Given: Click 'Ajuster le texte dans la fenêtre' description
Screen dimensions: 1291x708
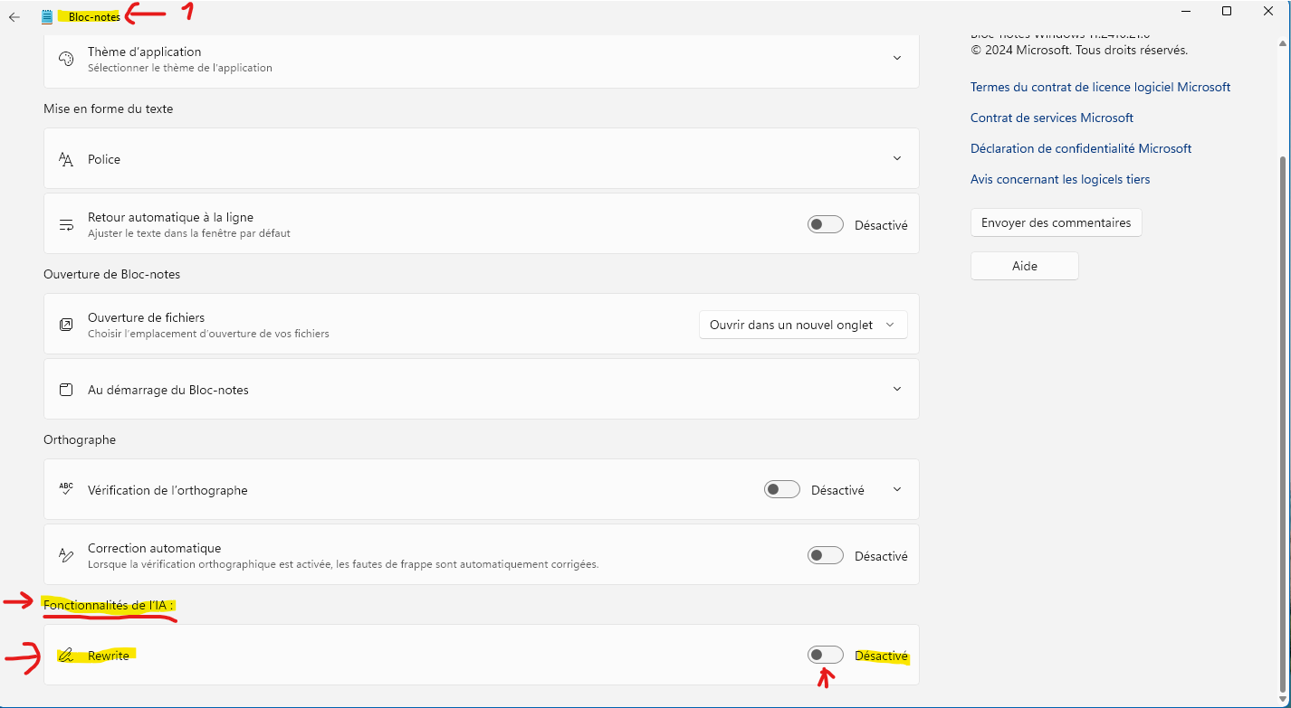Looking at the screenshot, I should (x=188, y=233).
